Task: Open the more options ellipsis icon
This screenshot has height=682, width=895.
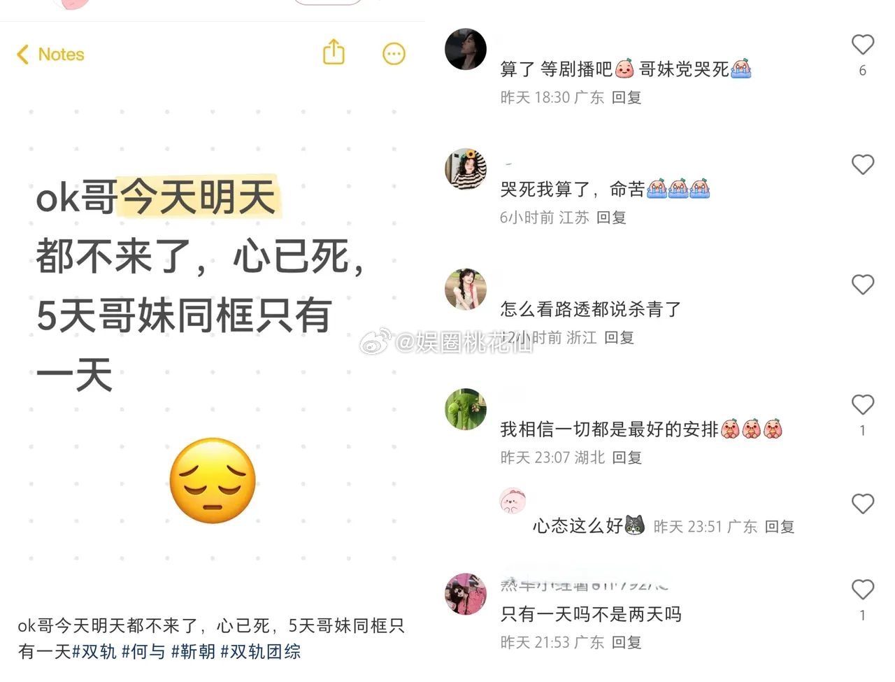Action: coord(394,54)
